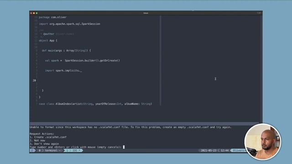
Task: Click the Olivers hostname in status bar
Action: 239,150
